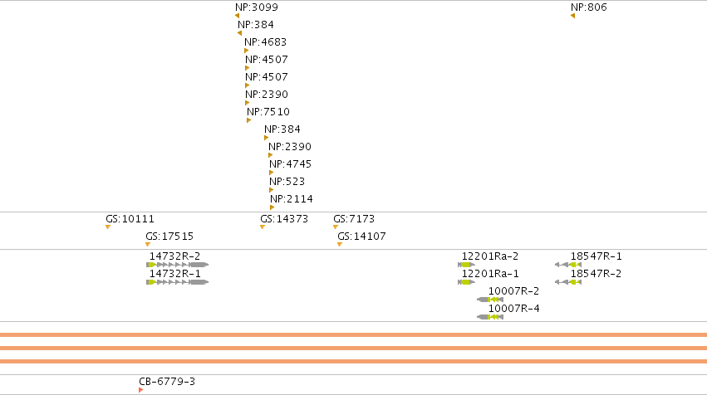Click the 18547R-2 gene glyph
Screen dimensions: 707x395
point(568,282)
